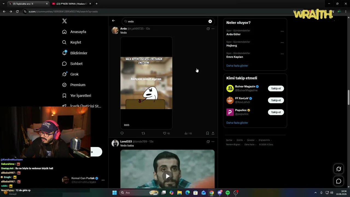Clear the search text with the X button
Screen dimensions: 350x197
[x=210, y=21]
